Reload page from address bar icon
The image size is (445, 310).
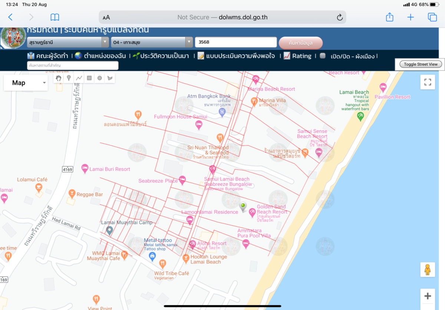[339, 17]
